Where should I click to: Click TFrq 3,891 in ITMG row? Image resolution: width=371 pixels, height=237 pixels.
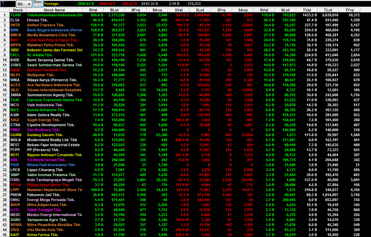click(355, 180)
